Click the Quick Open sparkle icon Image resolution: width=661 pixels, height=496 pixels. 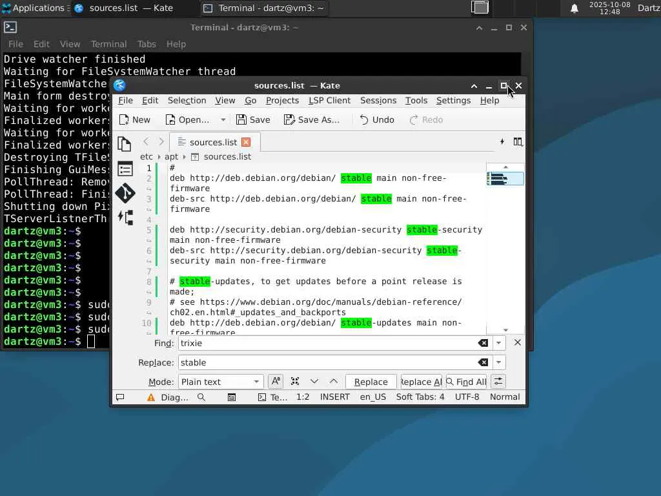point(502,141)
